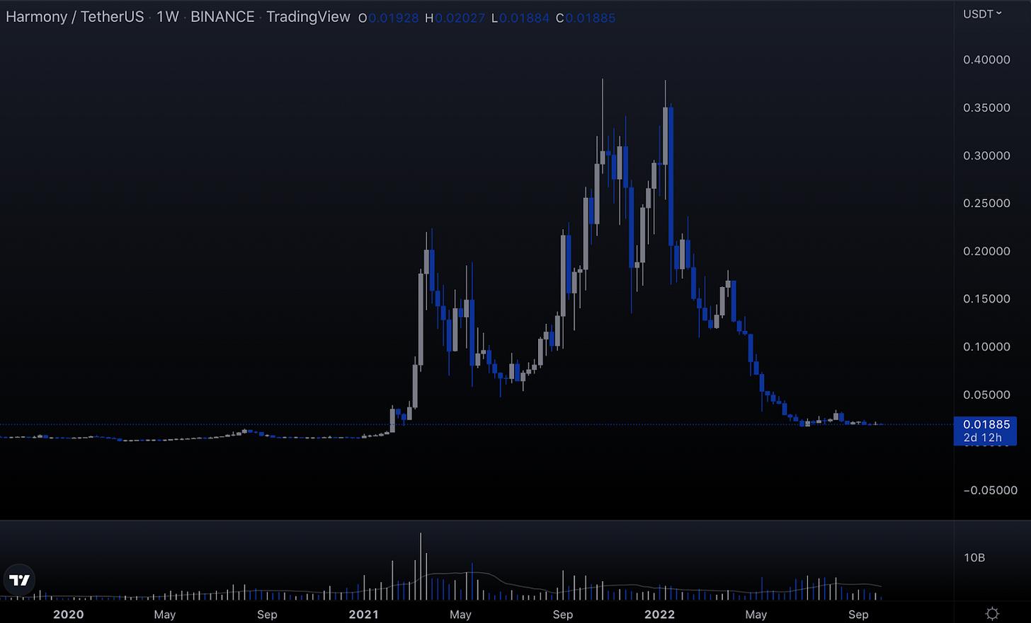Click the 2021 time axis label
The image size is (1031, 623).
364,615
